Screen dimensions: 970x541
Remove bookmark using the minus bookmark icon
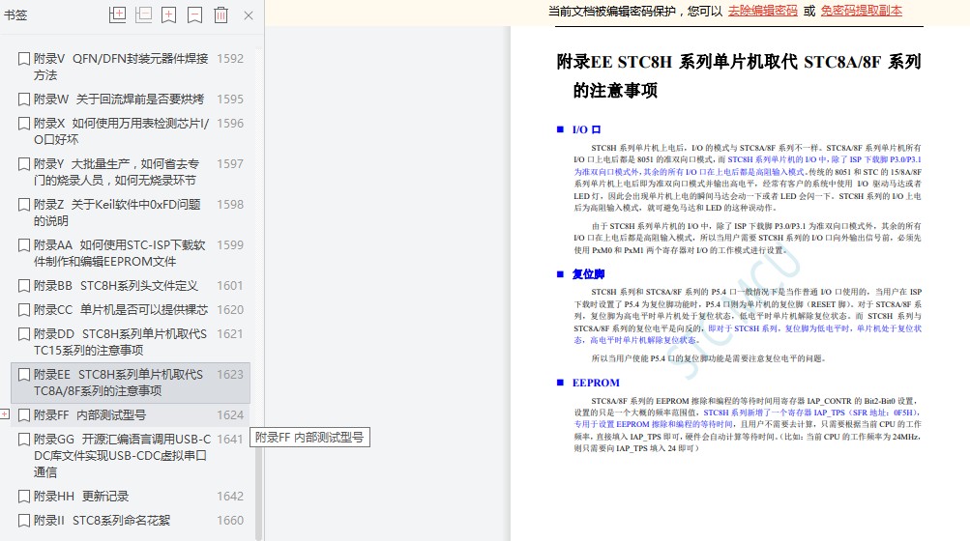coord(194,14)
